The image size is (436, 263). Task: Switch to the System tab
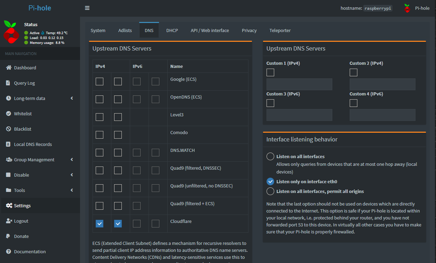pos(98,30)
